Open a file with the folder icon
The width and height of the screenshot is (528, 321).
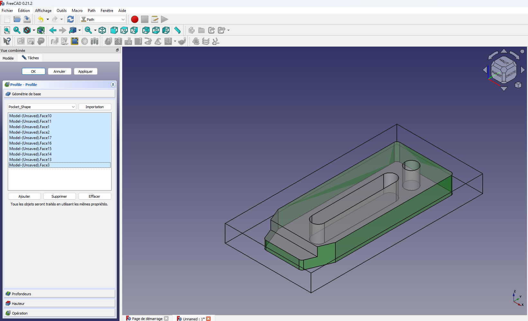(17, 19)
